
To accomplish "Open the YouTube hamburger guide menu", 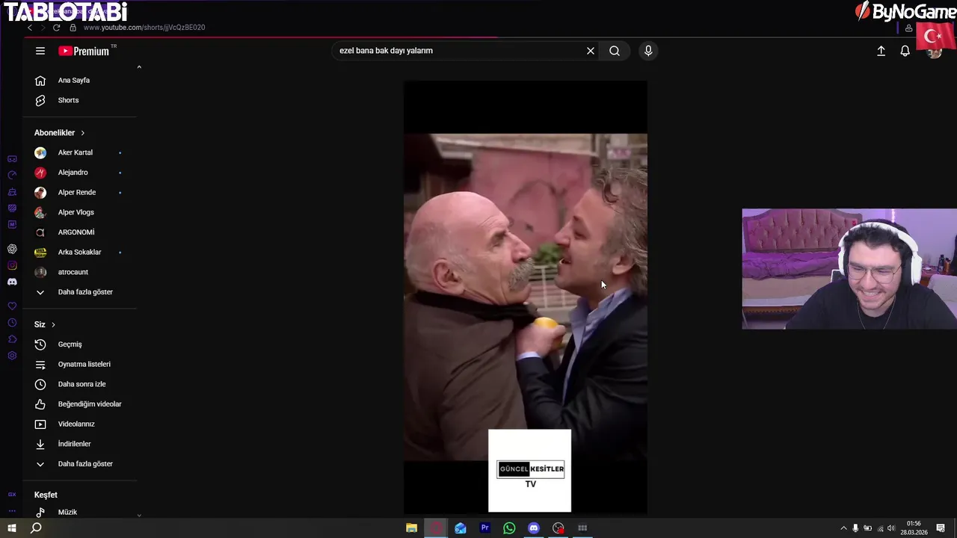I will coord(40,51).
